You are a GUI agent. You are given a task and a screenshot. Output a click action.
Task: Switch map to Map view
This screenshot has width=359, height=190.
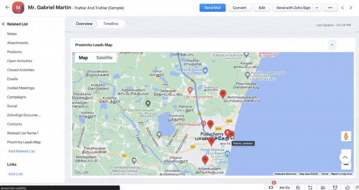tap(83, 58)
